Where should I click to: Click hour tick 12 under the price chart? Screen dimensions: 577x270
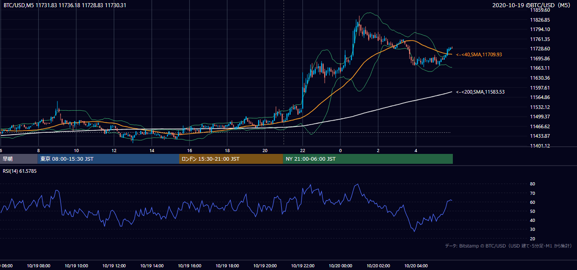point(114,150)
